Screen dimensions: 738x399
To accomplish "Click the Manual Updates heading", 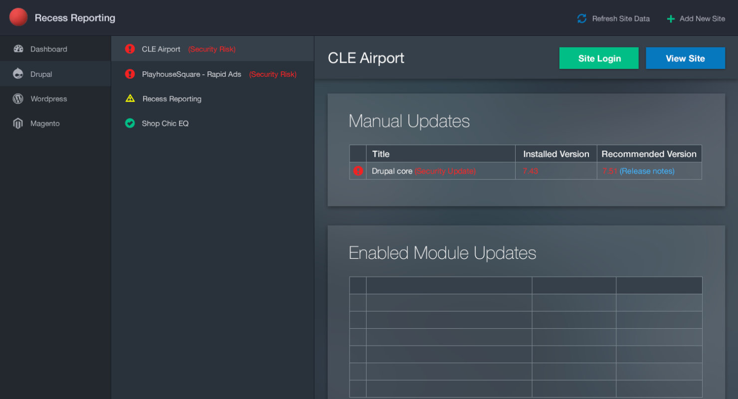I will pos(409,121).
